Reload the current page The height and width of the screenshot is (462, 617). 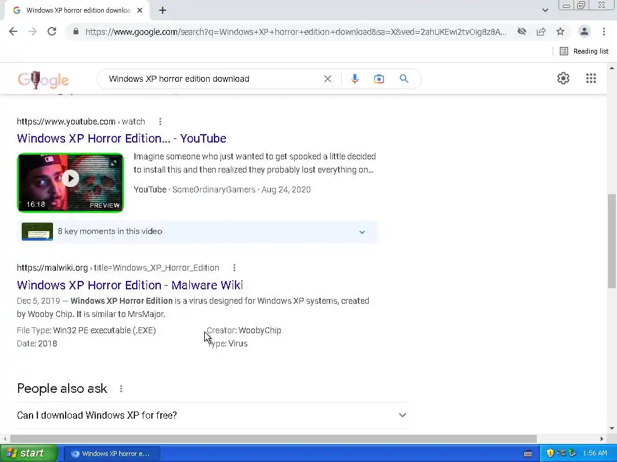tap(52, 31)
